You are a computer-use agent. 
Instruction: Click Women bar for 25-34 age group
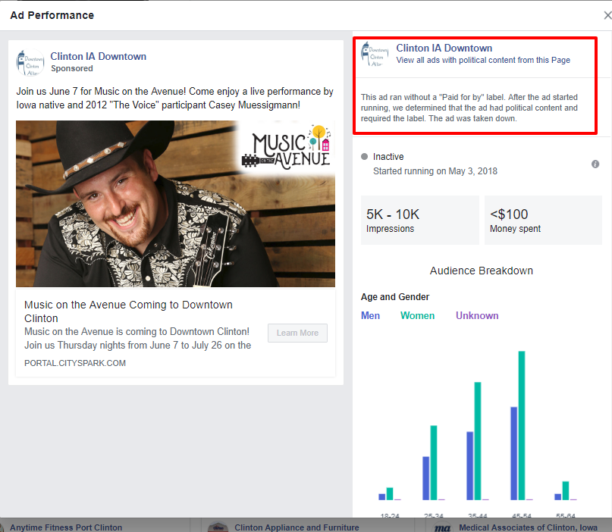click(x=433, y=462)
